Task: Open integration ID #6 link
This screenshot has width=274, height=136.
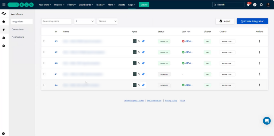Action: [56, 63]
